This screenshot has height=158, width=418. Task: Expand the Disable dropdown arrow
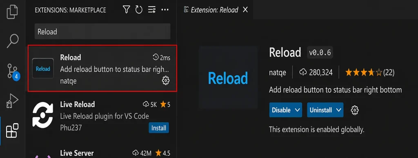[298, 110]
